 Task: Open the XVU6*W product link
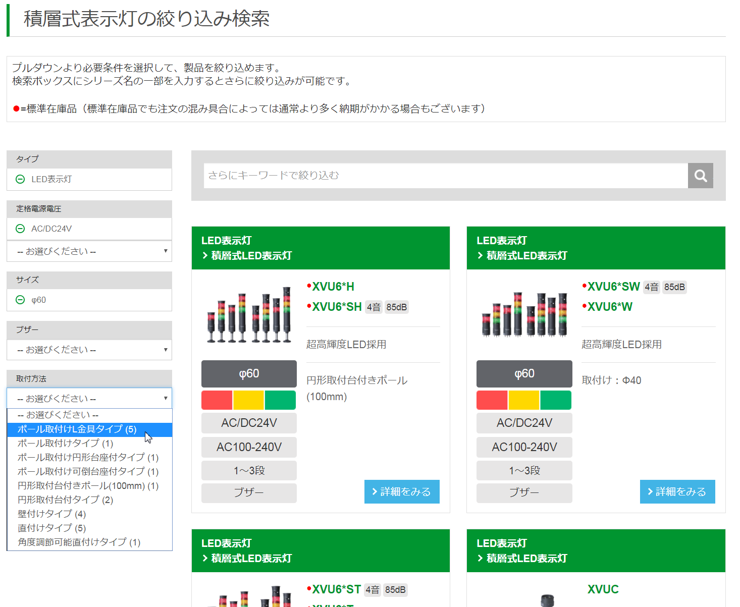pyautogui.click(x=610, y=307)
